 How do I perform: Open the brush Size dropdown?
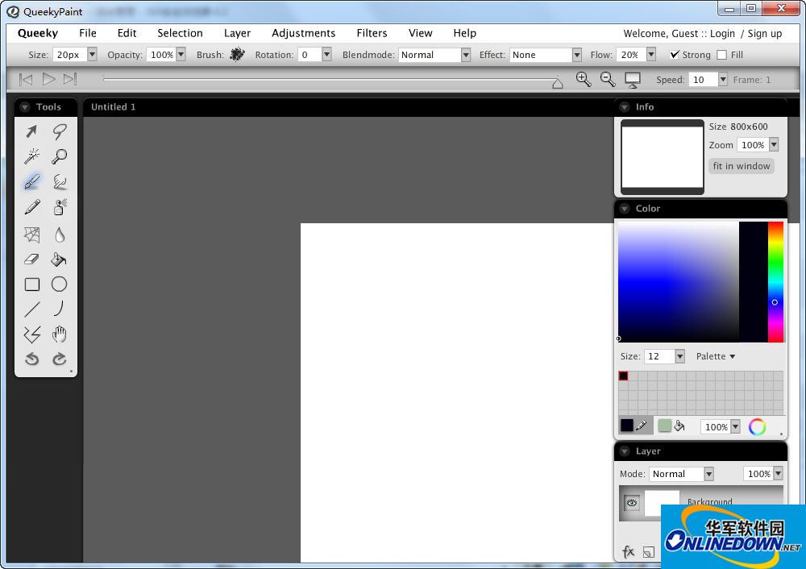point(92,55)
